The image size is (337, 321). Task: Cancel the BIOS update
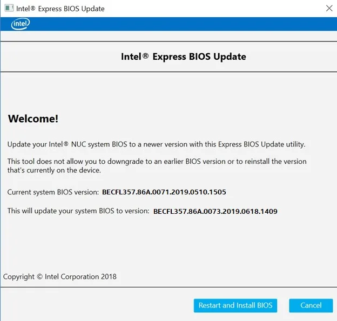pyautogui.click(x=311, y=305)
